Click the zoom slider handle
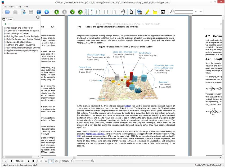 coord(83,161)
